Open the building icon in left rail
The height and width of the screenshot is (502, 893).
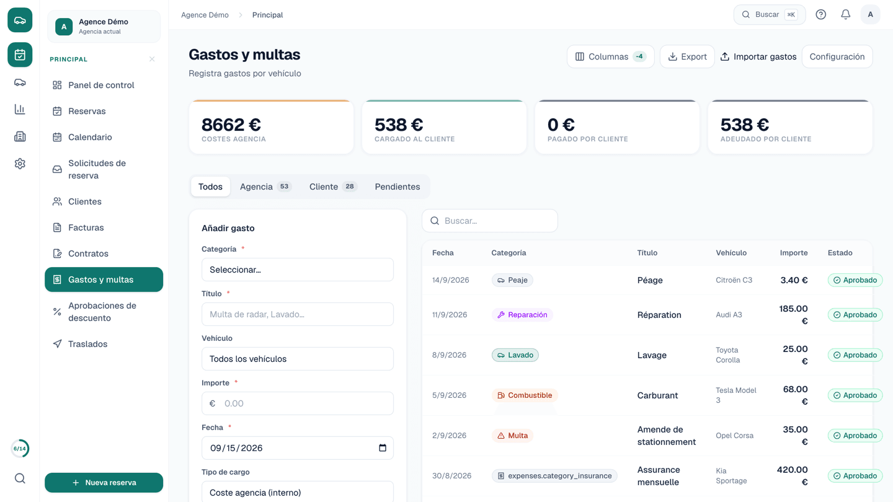click(x=20, y=136)
